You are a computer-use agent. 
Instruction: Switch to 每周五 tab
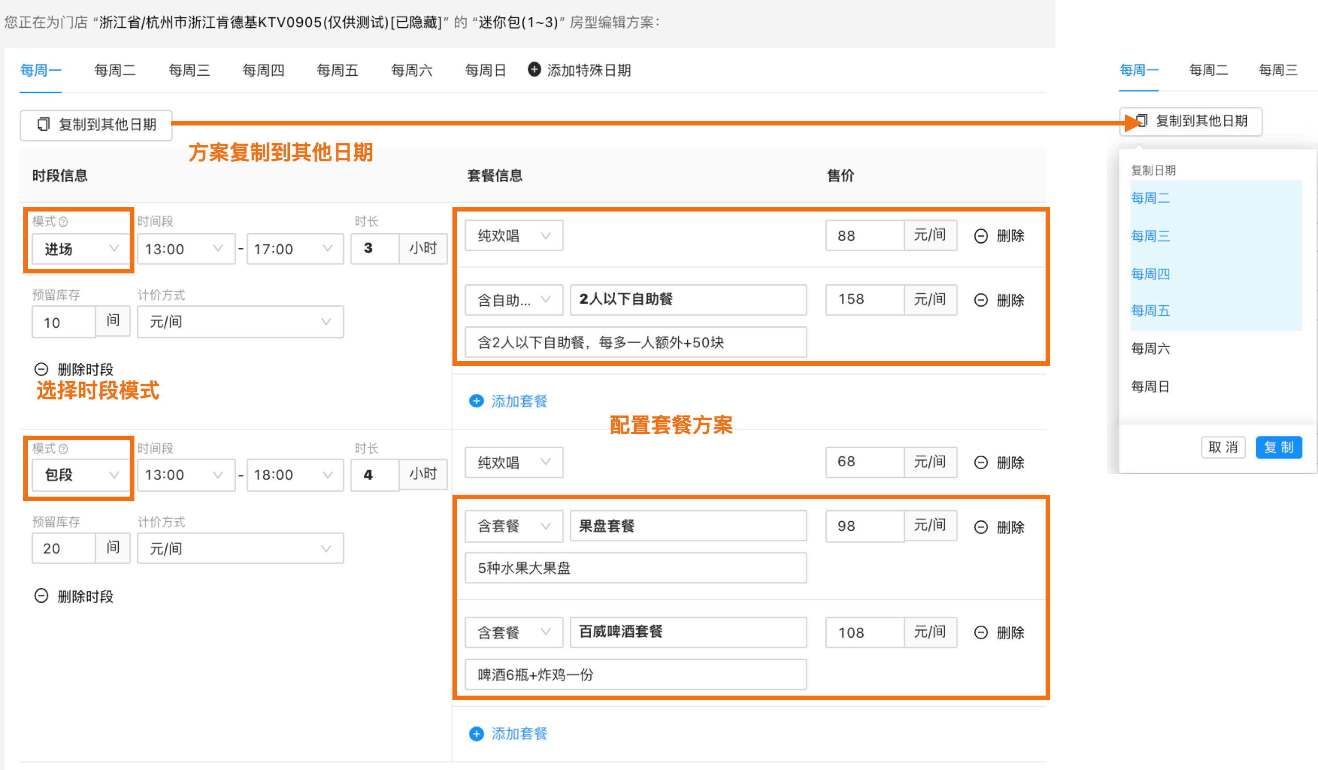coord(338,70)
